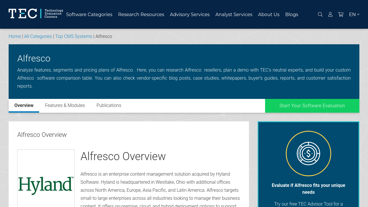
Task: Click Start Your Software Evaluation button
Action: tap(312, 106)
